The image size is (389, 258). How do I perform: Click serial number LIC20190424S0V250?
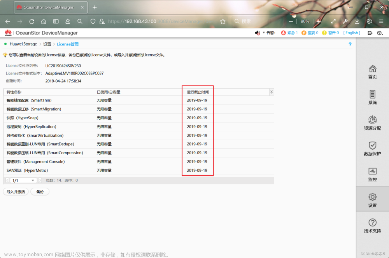pyautogui.click(x=63, y=66)
